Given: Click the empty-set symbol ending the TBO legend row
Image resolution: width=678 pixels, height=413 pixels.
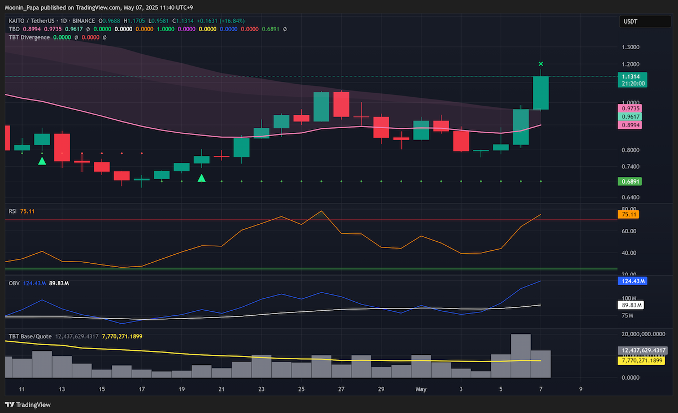Looking at the screenshot, I should (284, 29).
